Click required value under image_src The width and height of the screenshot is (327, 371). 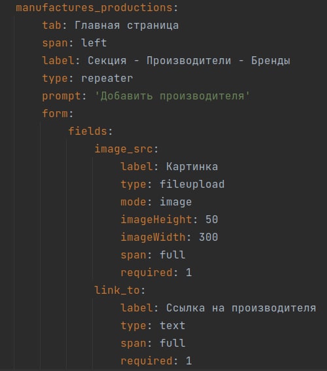(189, 273)
